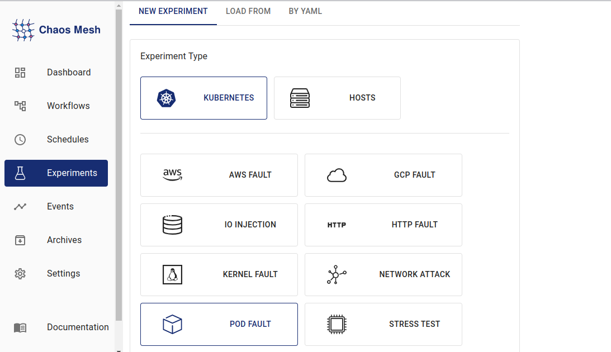Choose the AWS logo icon
The image size is (611, 352).
172,175
